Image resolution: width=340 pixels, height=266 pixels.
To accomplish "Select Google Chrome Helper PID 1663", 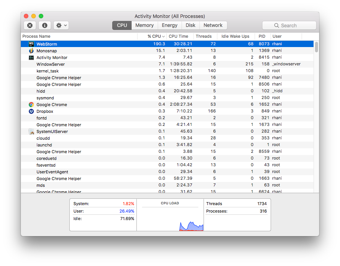I will pos(167,179).
